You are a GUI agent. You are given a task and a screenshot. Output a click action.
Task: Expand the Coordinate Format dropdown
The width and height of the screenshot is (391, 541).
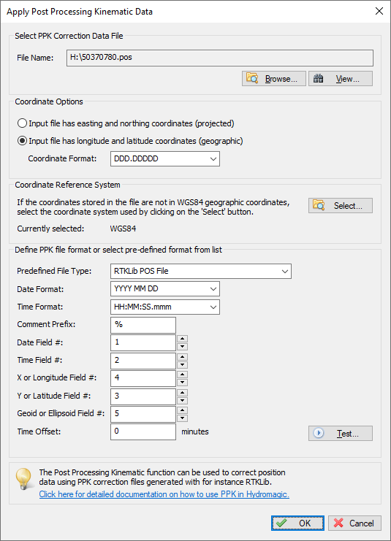tap(165, 158)
